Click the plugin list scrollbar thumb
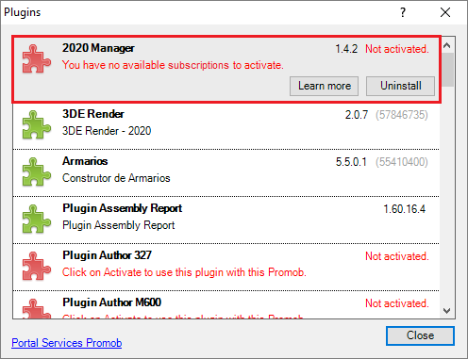This screenshot has height=359, width=468. coord(447,70)
